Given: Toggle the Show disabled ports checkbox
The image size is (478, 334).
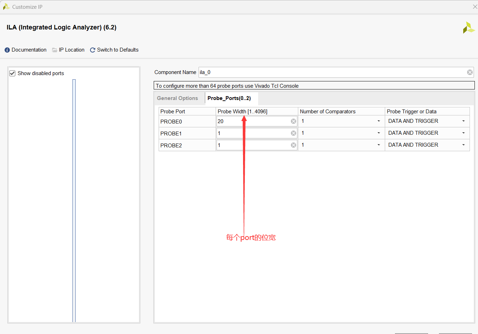Looking at the screenshot, I should 12,73.
